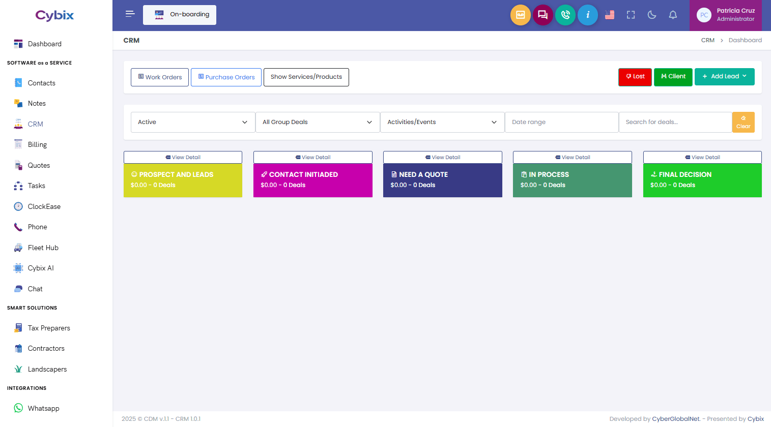The width and height of the screenshot is (771, 427).
Task: Click the red Lost button
Action: pyautogui.click(x=635, y=77)
